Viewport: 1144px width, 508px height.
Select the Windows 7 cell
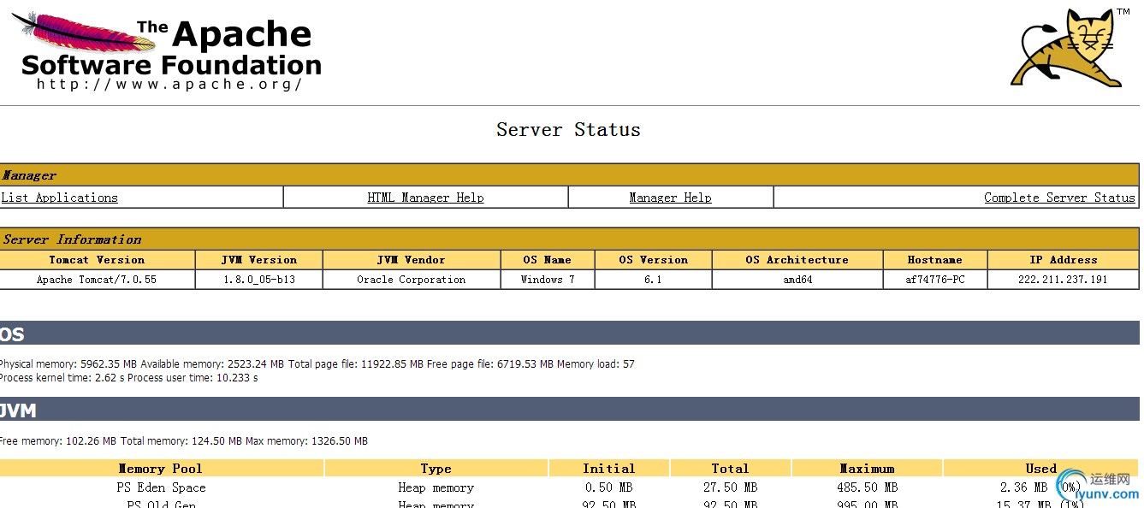547,280
